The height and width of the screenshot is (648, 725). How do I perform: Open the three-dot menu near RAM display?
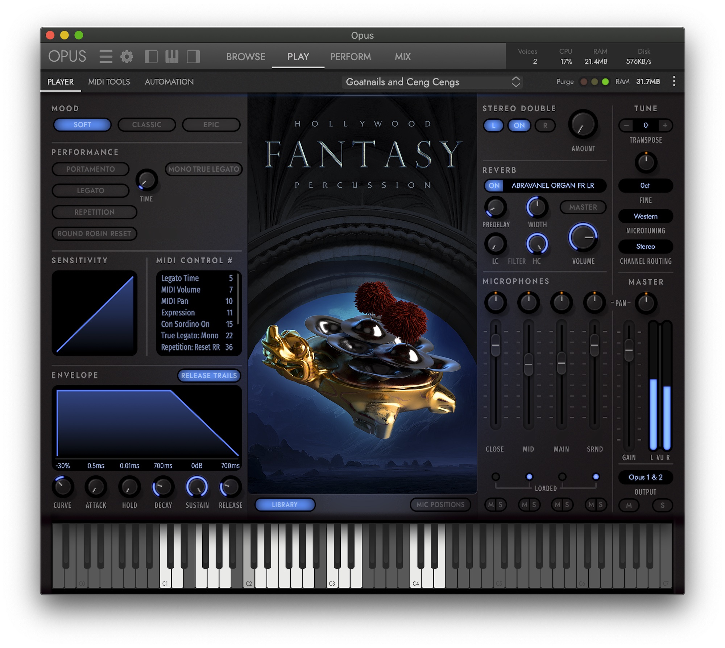[x=674, y=81]
